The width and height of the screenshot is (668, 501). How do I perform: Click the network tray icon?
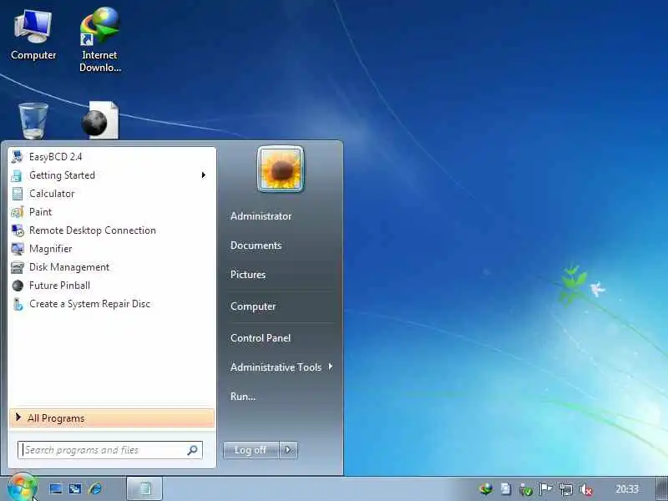click(566, 490)
